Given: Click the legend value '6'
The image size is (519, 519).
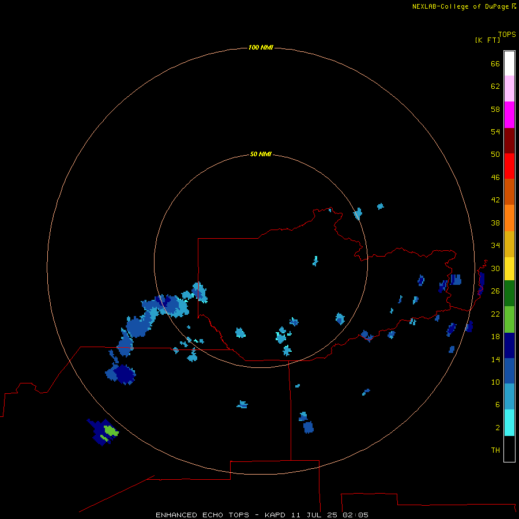Looking at the screenshot, I should (498, 405).
